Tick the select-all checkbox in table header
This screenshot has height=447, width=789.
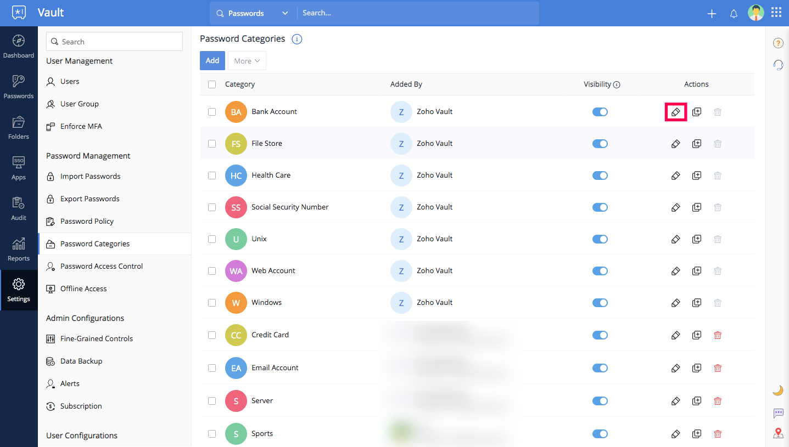tap(212, 84)
